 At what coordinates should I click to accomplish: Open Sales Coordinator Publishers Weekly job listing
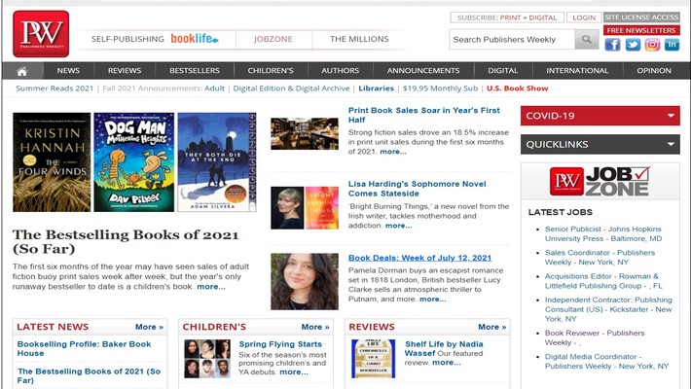pos(600,258)
